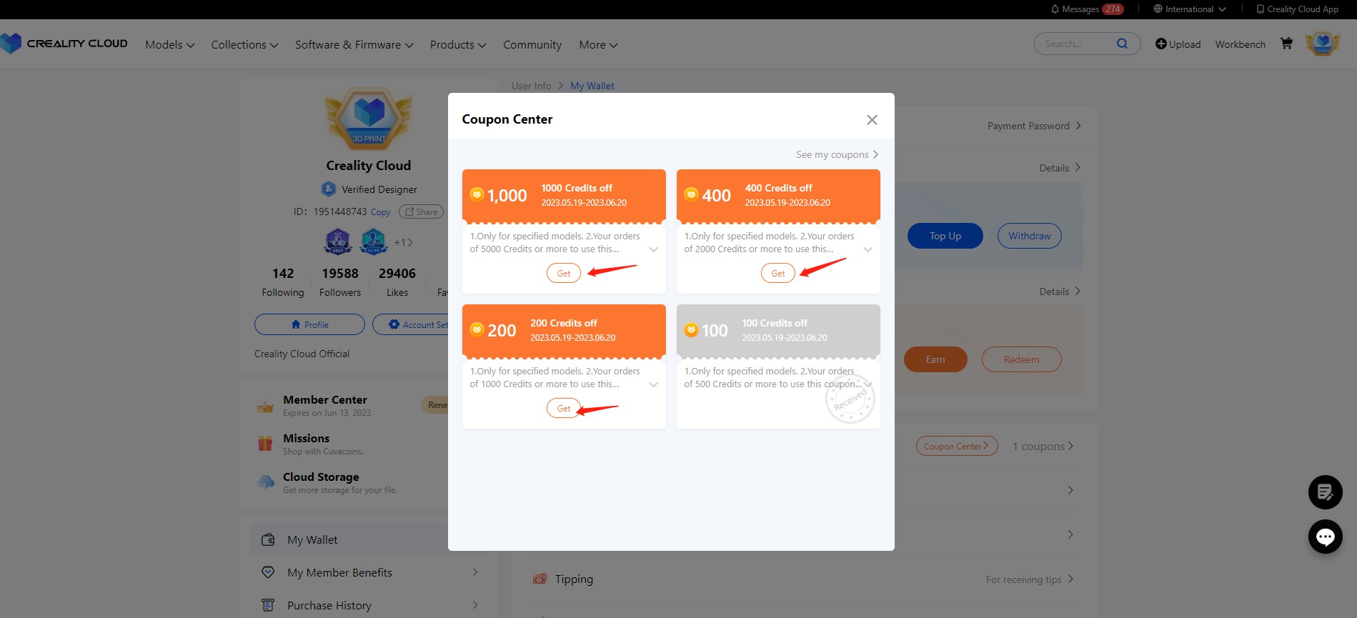
Task: Open the Community menu item
Action: click(532, 44)
